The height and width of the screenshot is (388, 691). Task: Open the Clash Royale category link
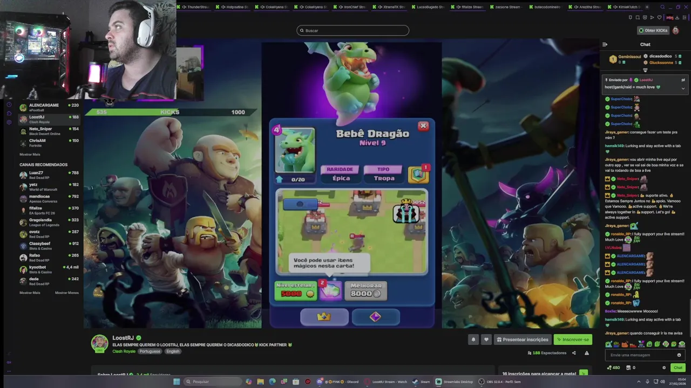click(x=124, y=351)
